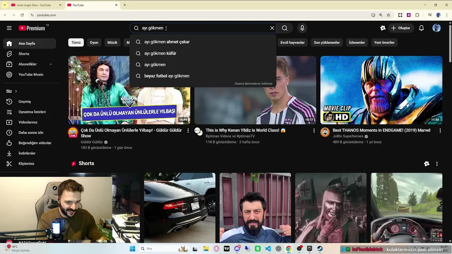Click Arama tahminlerini bildirme link

pos(253,84)
